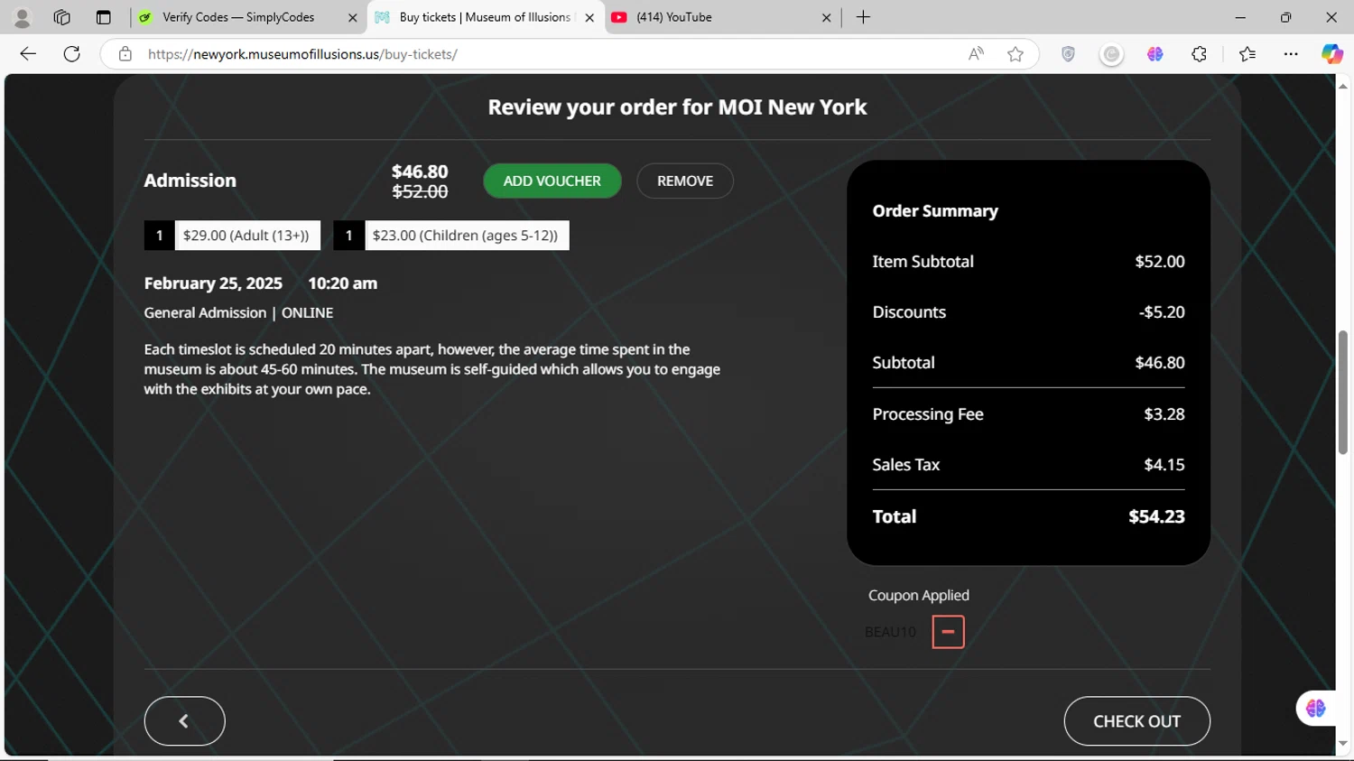The width and height of the screenshot is (1354, 761).
Task: Click the scrollbar up arrow
Action: pos(1343,86)
